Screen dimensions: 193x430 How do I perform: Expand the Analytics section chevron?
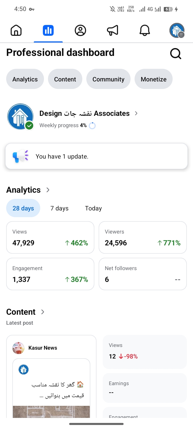point(48,190)
